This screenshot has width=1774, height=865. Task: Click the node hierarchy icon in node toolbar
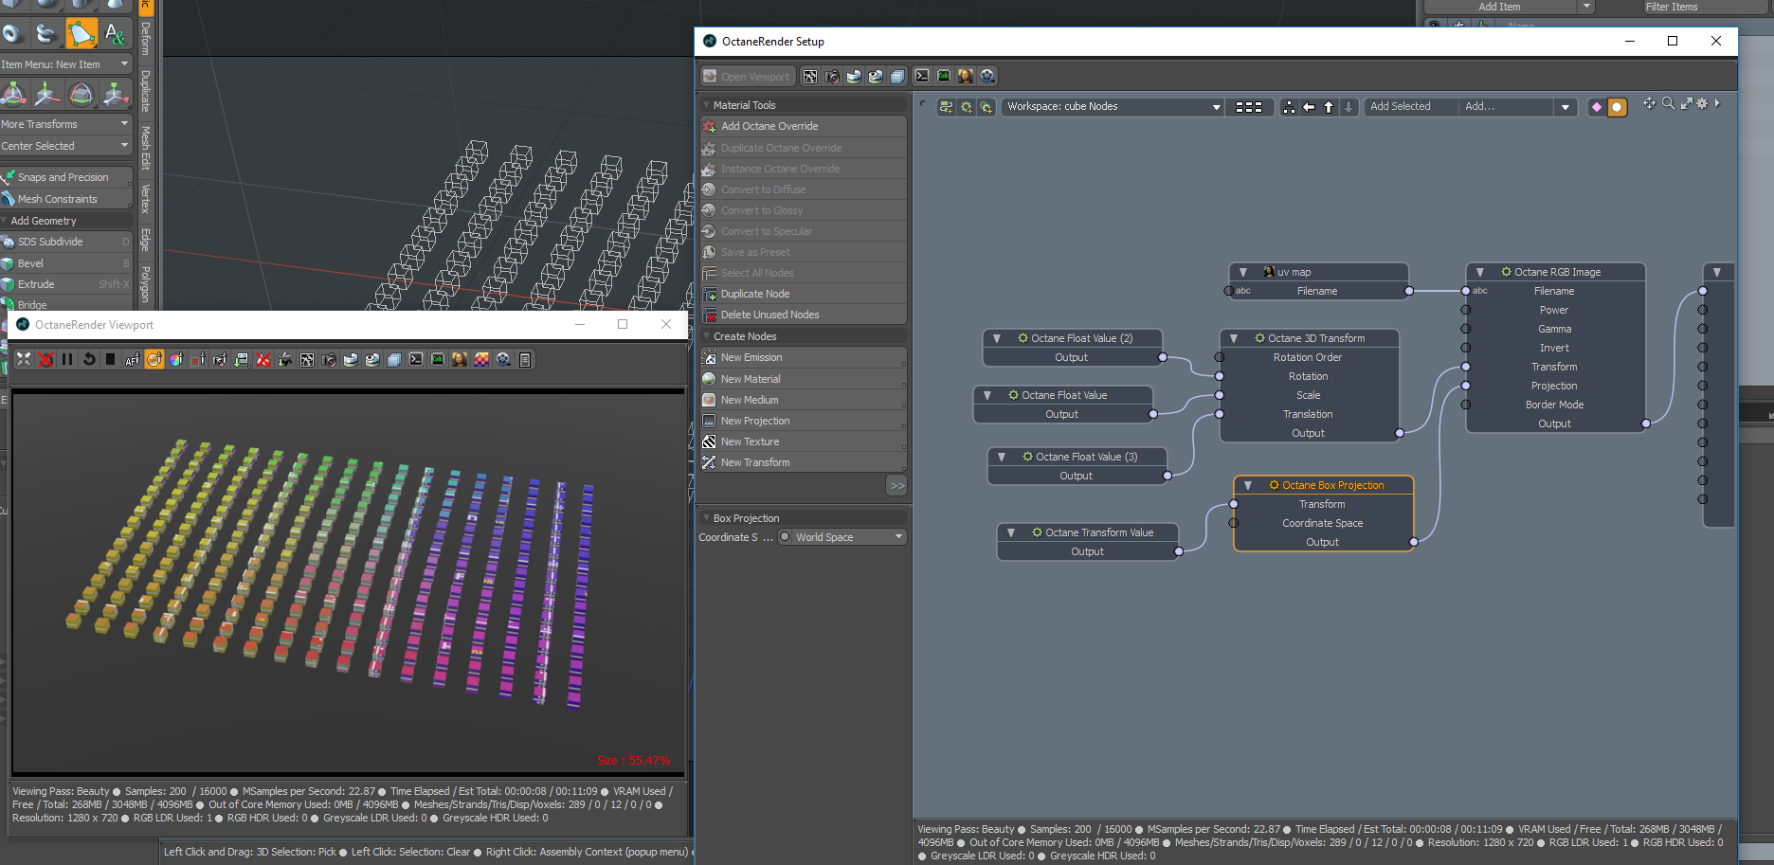[1289, 106]
